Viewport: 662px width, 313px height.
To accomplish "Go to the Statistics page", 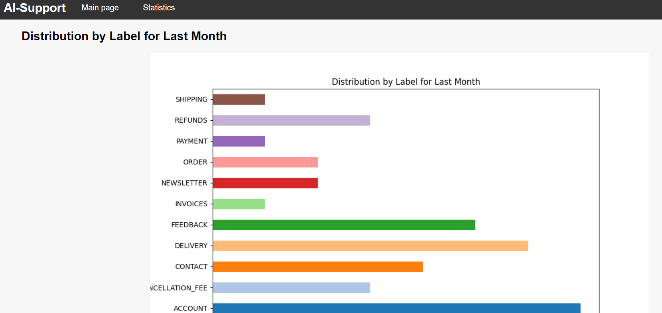I will coord(159,8).
